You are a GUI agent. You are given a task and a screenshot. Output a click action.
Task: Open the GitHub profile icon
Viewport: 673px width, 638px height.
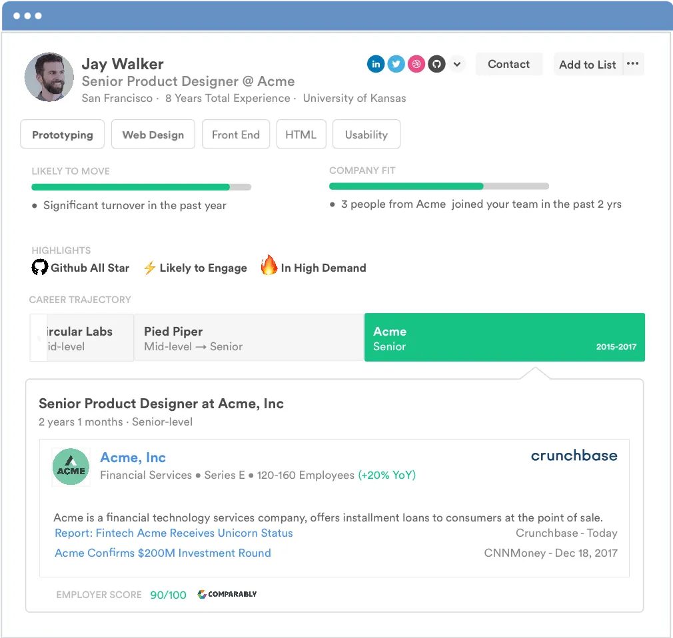pyautogui.click(x=436, y=65)
